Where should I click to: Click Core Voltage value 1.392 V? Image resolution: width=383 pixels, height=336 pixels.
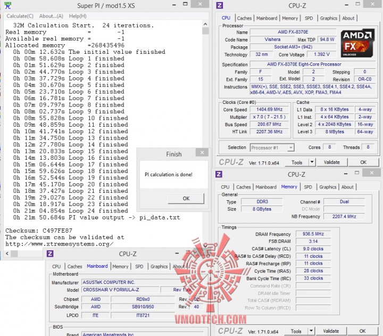(x=321, y=54)
